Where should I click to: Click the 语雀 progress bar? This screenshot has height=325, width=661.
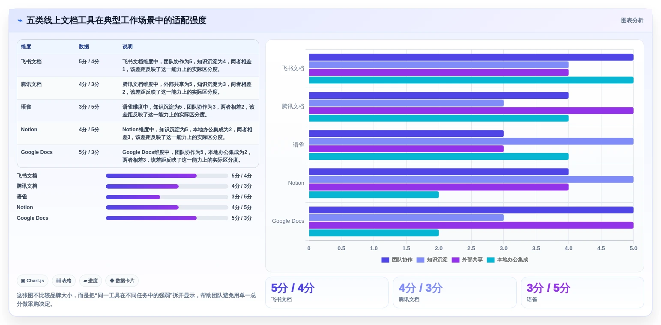coord(167,197)
